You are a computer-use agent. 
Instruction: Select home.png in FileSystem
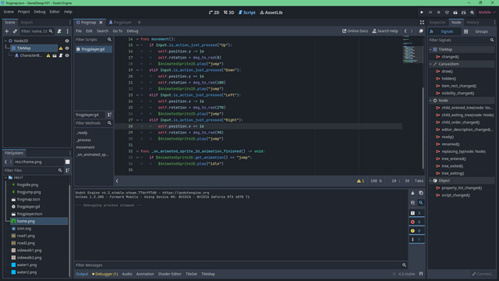point(39,221)
